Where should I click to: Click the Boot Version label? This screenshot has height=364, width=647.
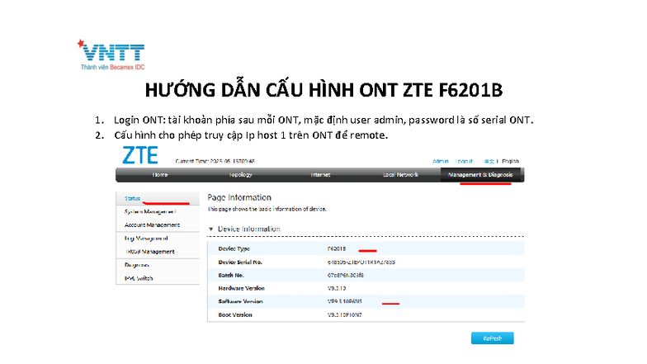235,315
